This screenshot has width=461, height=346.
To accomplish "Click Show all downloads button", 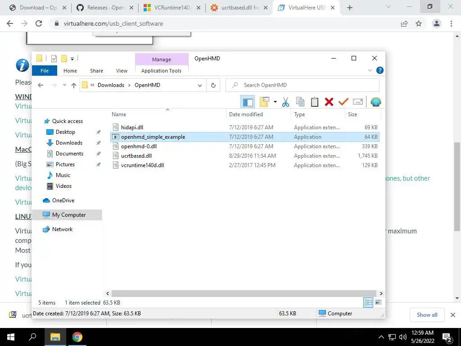I will pos(427,315).
